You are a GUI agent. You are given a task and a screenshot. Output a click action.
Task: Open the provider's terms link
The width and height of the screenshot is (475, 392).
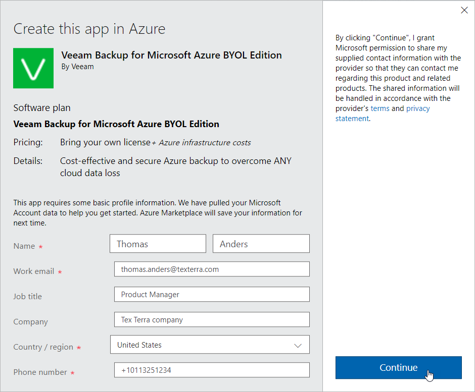pyautogui.click(x=380, y=108)
